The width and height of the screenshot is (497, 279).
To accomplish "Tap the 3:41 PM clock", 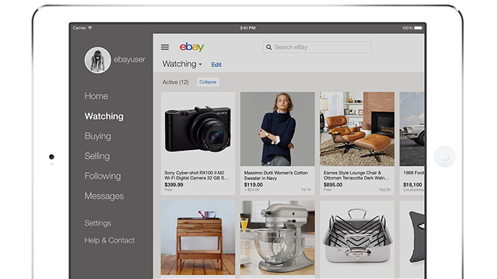I will click(x=248, y=28).
